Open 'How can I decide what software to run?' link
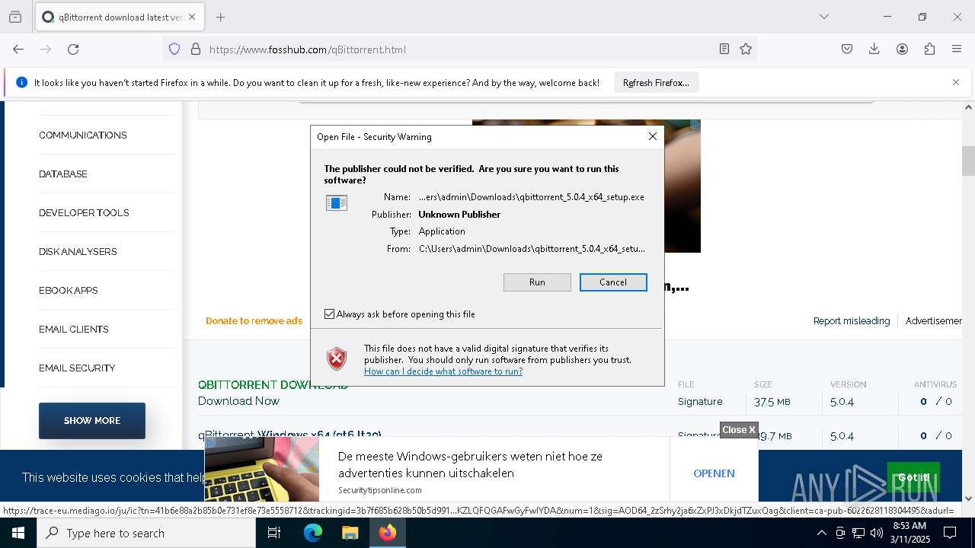 pos(443,371)
